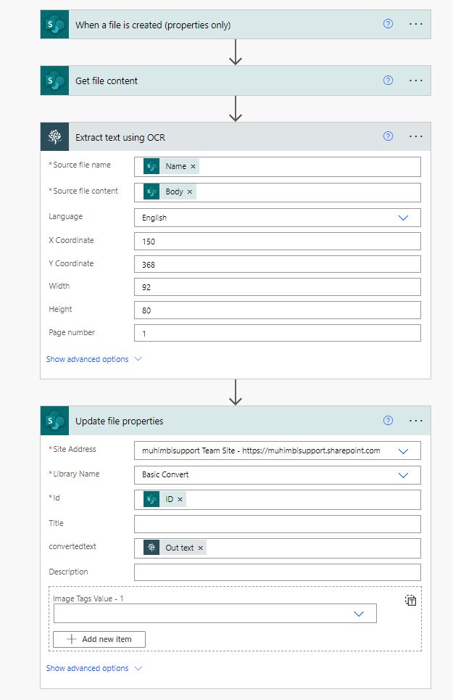
Task: Expand the Site Address dropdown
Action: pyautogui.click(x=404, y=451)
